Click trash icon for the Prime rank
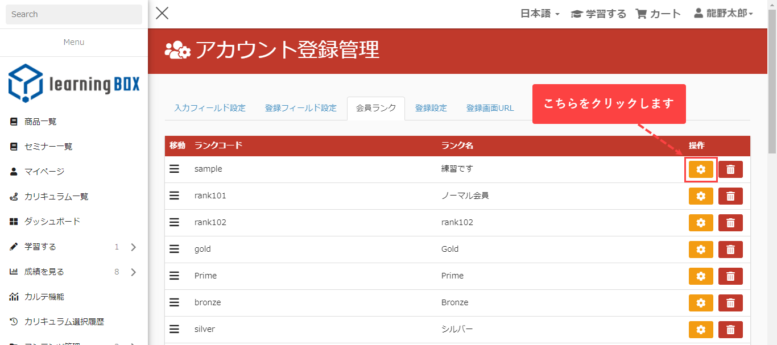 pos(730,276)
